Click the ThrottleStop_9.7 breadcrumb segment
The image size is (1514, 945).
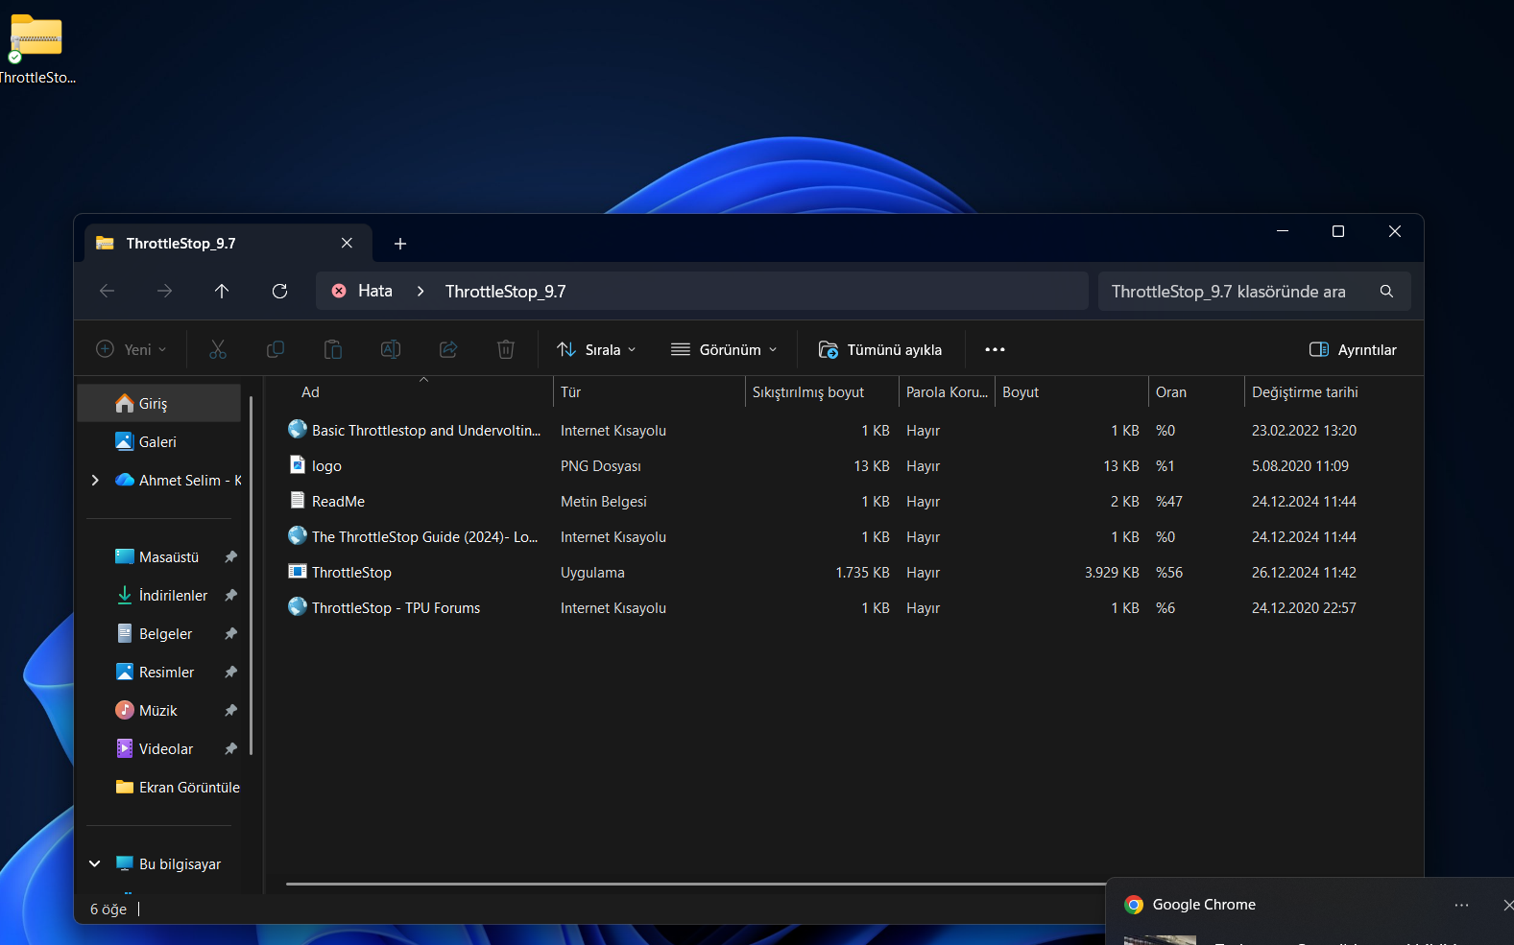point(505,291)
